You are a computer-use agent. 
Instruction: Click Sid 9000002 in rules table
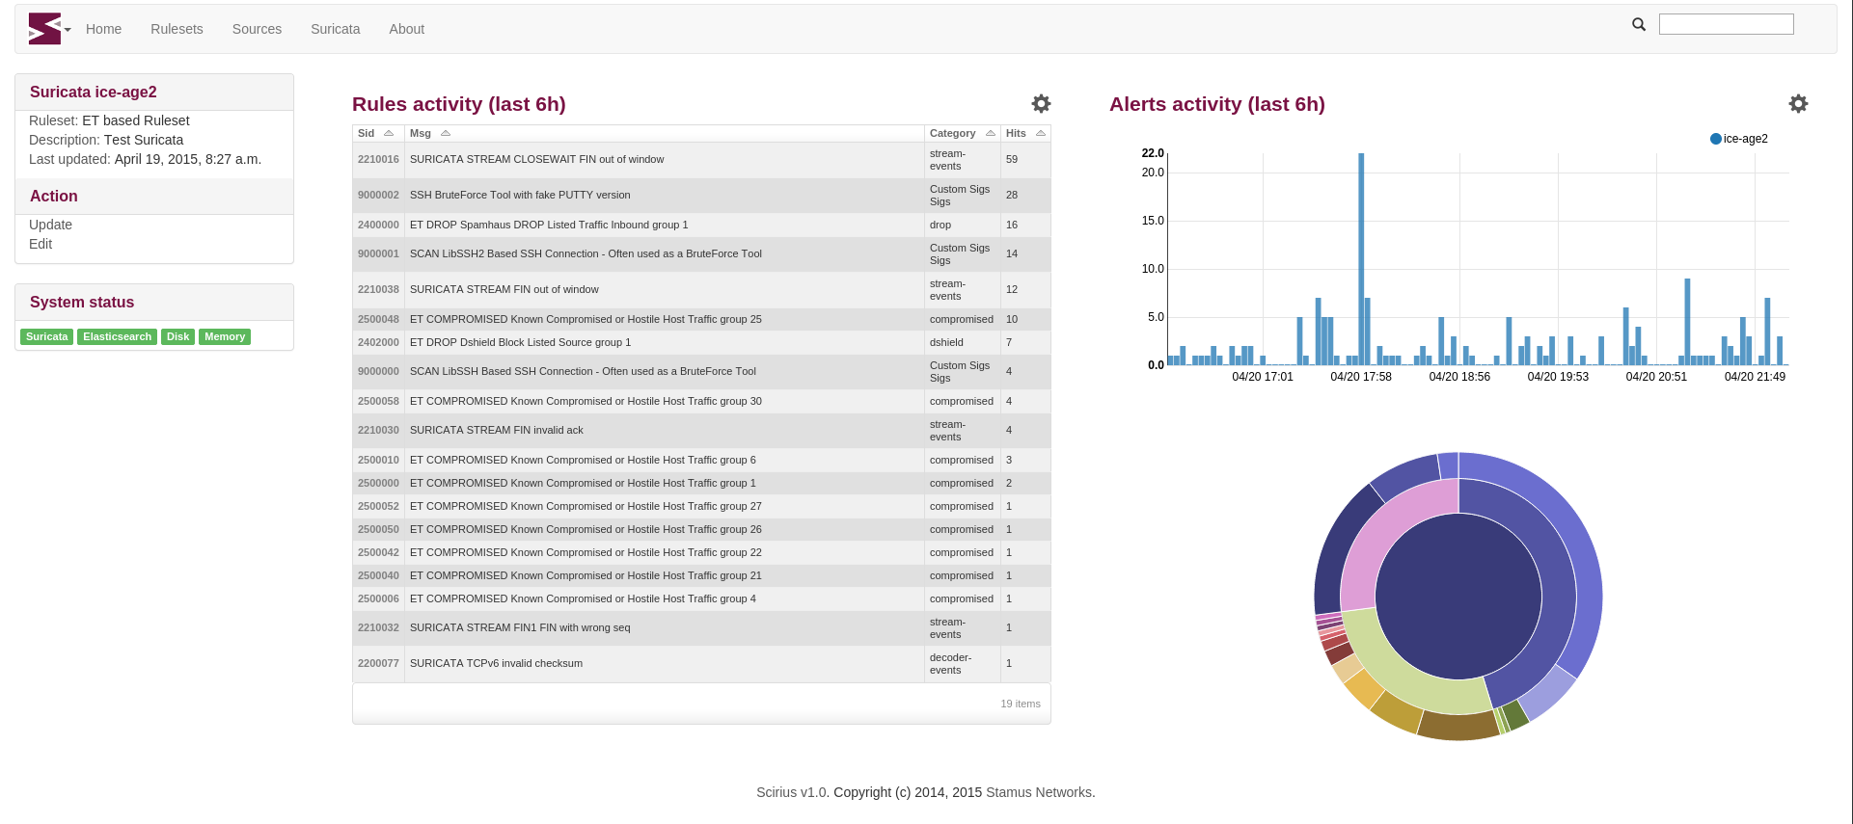pyautogui.click(x=378, y=195)
